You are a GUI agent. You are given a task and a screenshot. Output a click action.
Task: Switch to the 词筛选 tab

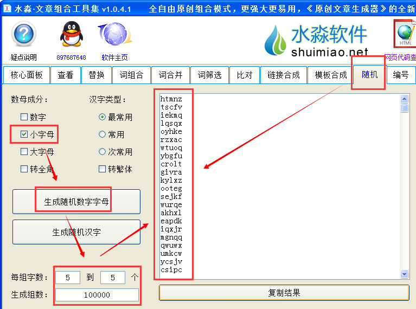(209, 75)
